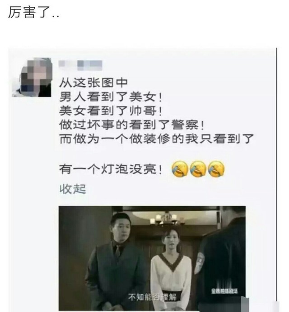The image size is (289, 312).
Task: Click the middle crying-laughing emoji
Action: 198,169
